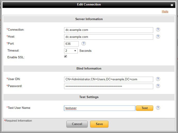
Task: Click into the Connection name input field
Action: (x=109, y=30)
